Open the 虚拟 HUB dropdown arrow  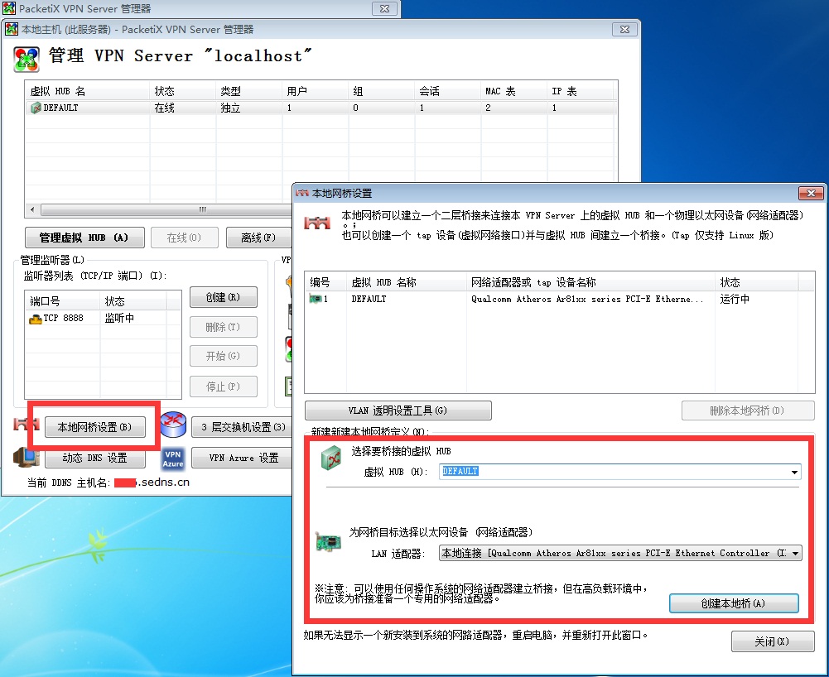pos(794,472)
